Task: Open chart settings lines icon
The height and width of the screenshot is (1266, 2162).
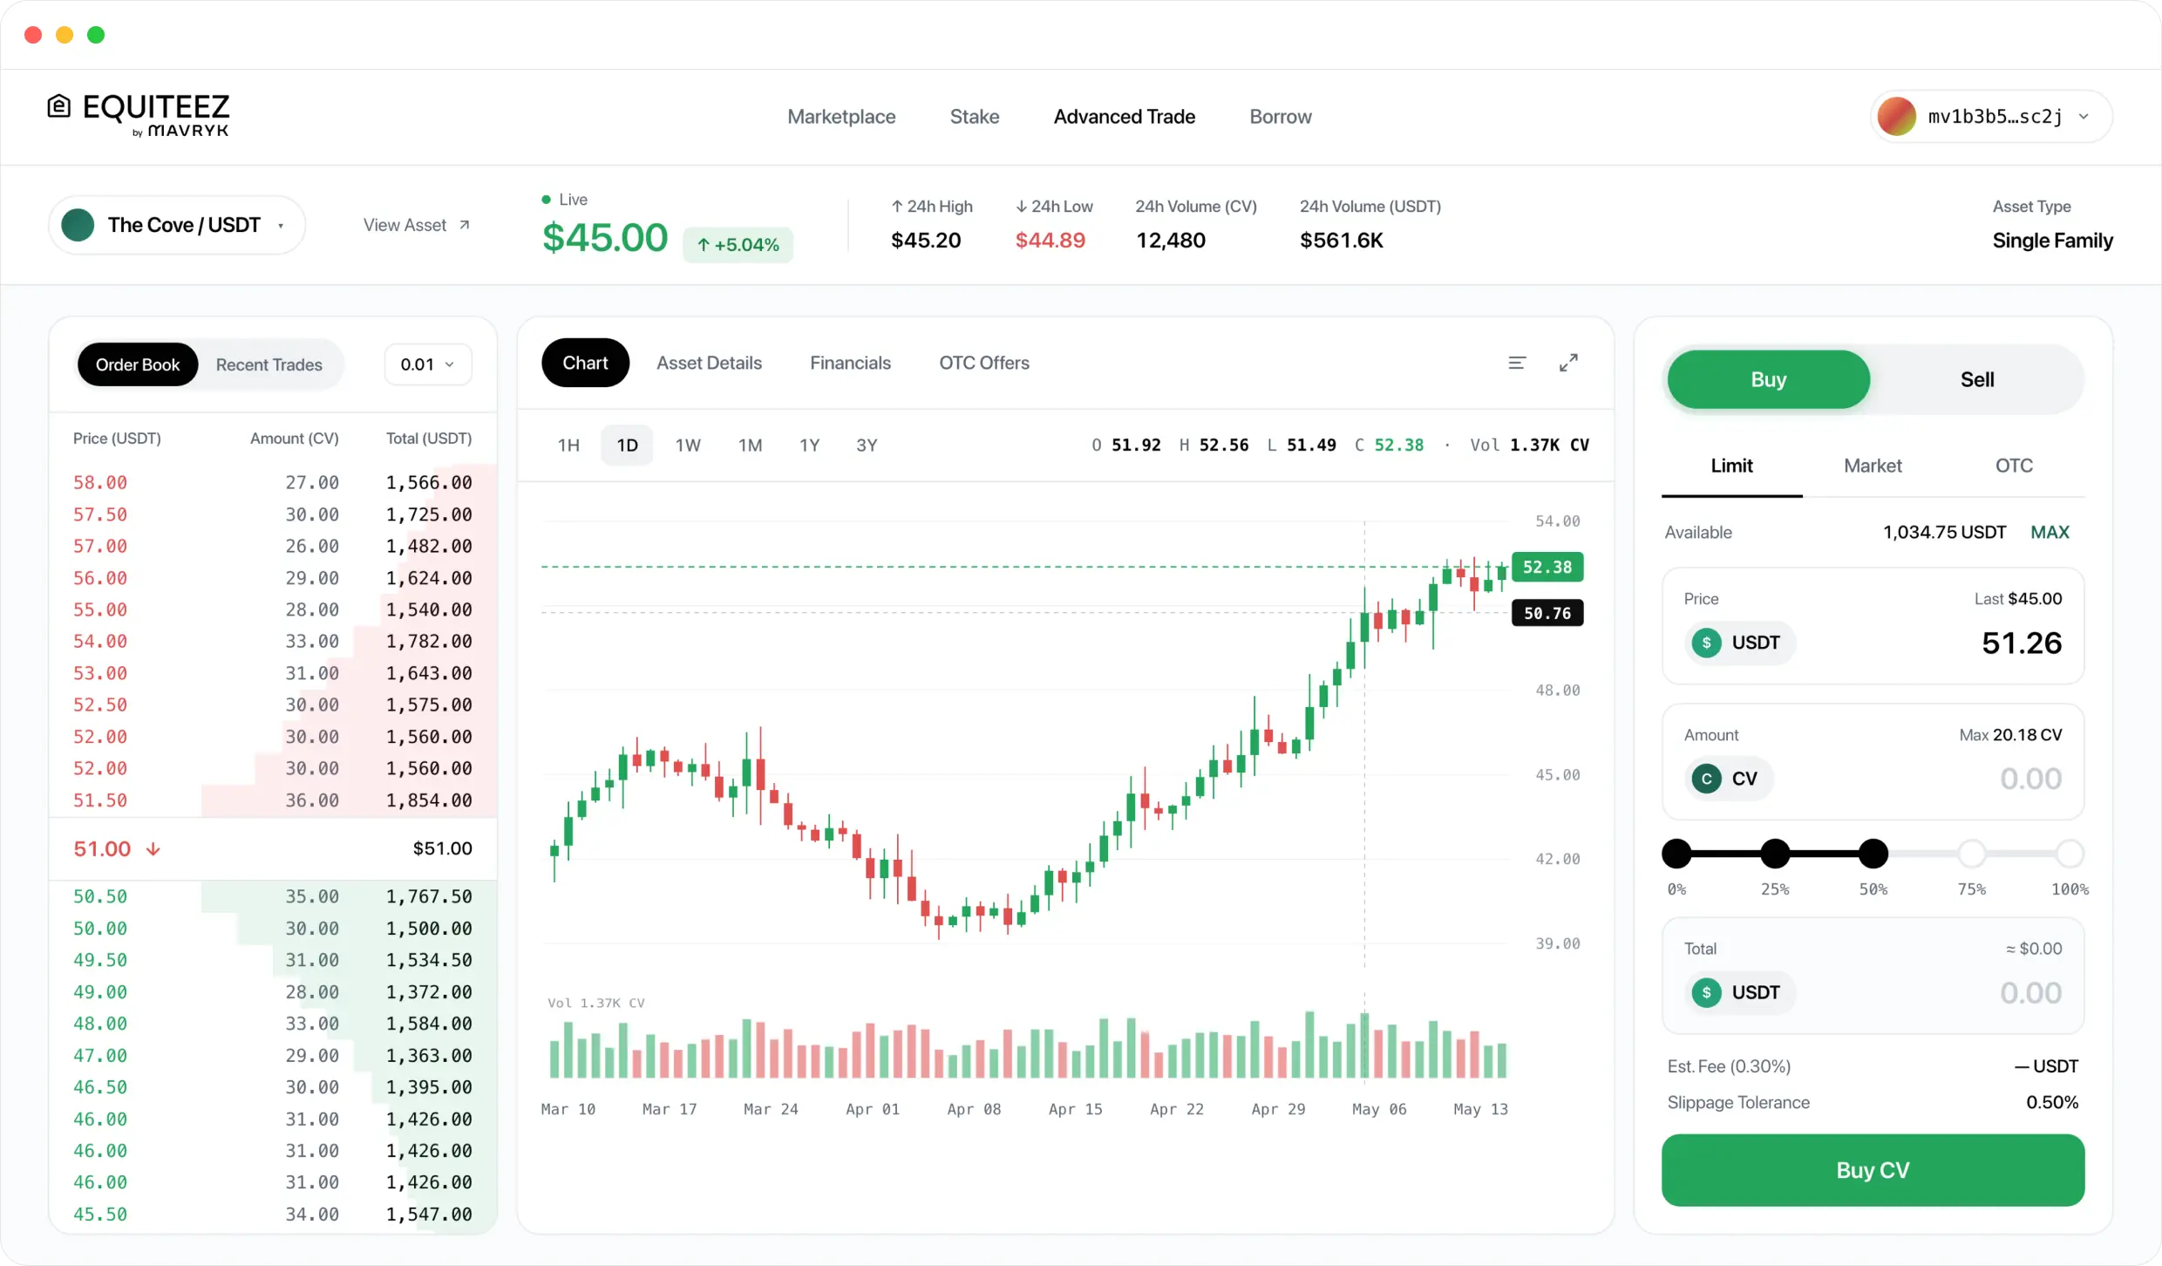Action: tap(1517, 363)
